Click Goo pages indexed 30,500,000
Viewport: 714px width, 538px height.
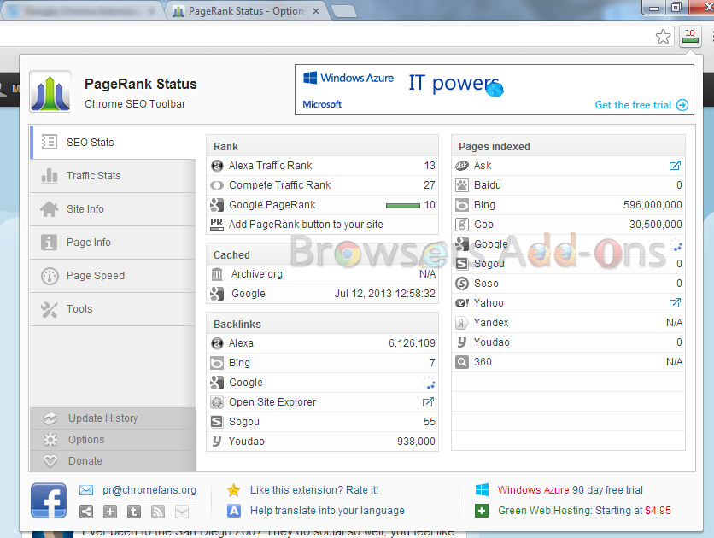(x=656, y=225)
